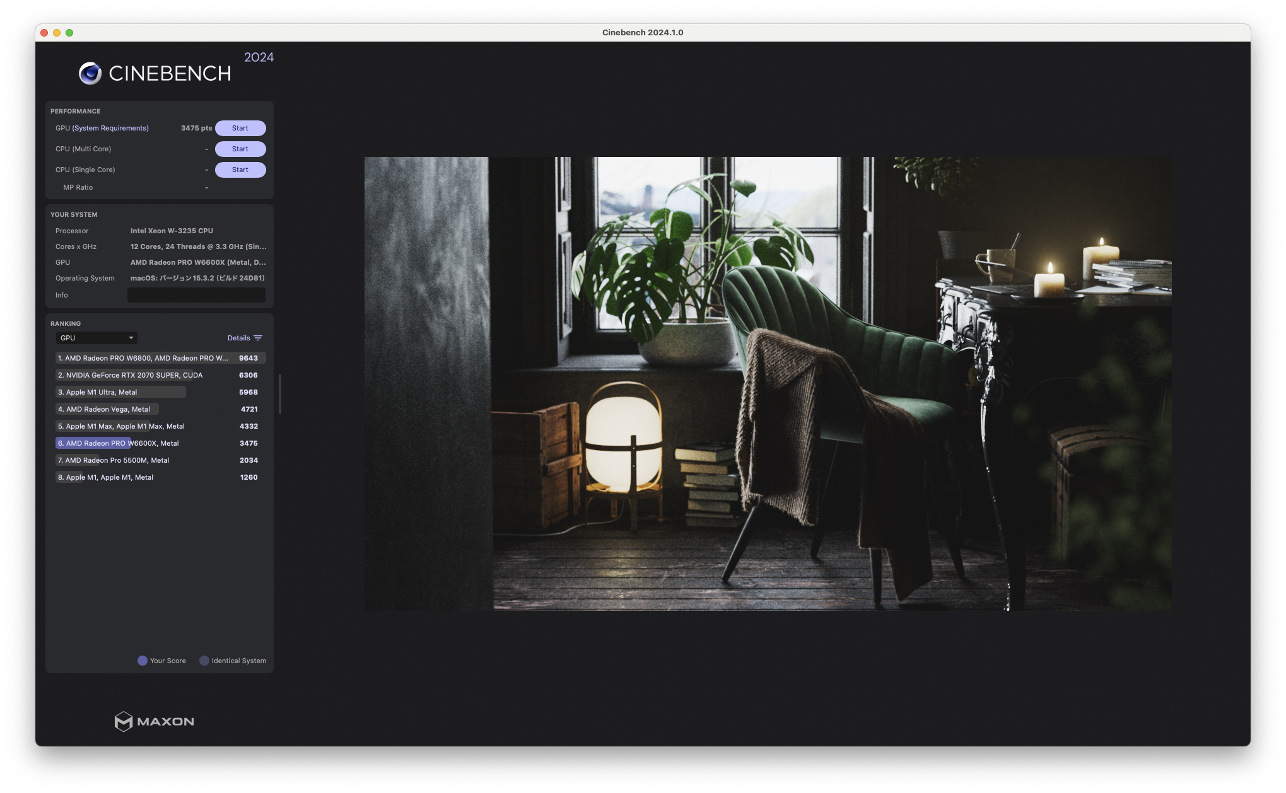Start the GPU benchmark test
1286x793 pixels.
pos(240,128)
